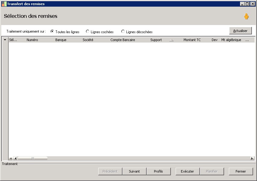257x181 pixels.
Task: Click the Exécuter button
Action: [x=187, y=171]
